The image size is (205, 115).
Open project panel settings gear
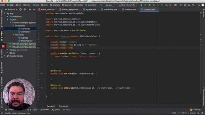coord(30,10)
